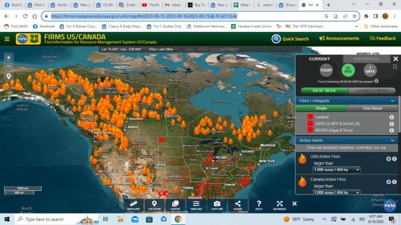Add USA Active Fires with plus icon
Viewport: 401px width, 225px height.
point(388,158)
